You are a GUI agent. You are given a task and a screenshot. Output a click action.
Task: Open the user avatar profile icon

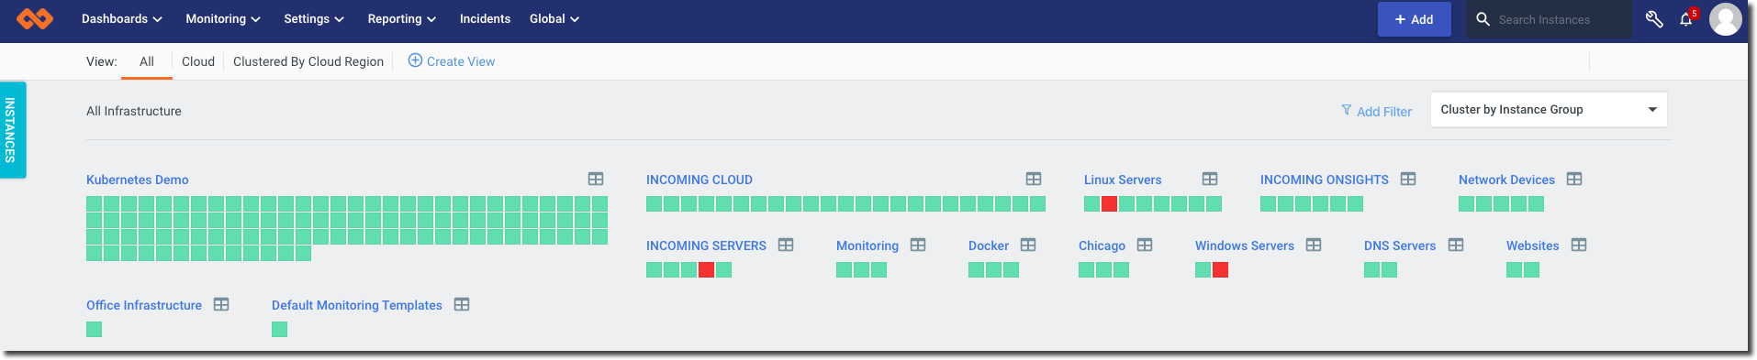pos(1725,18)
